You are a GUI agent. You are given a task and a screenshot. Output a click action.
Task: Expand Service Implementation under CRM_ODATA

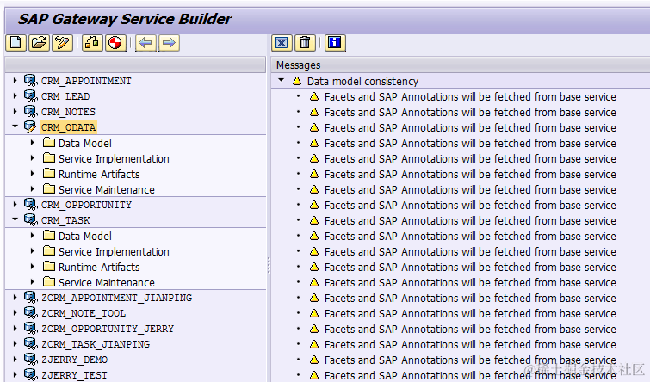tap(33, 158)
